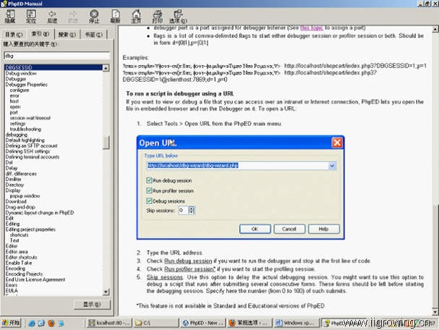Click the index list scrollbar thumb
Screen dimensions: 439x330
[106, 143]
